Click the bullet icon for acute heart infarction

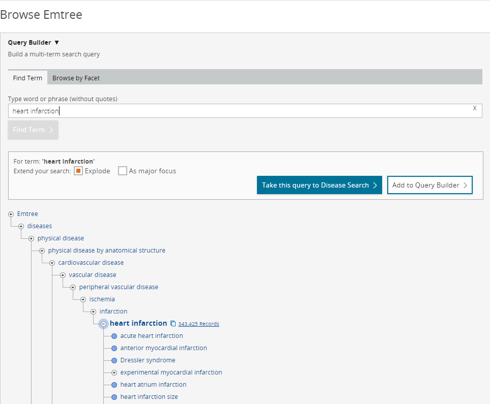point(114,336)
